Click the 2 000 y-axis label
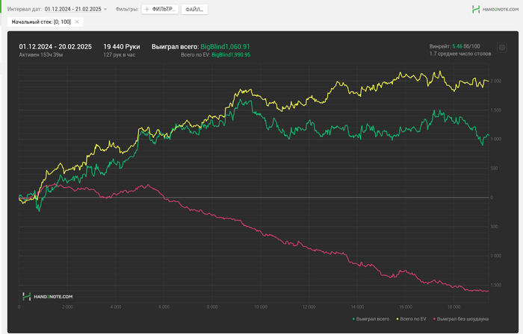 click(495, 81)
